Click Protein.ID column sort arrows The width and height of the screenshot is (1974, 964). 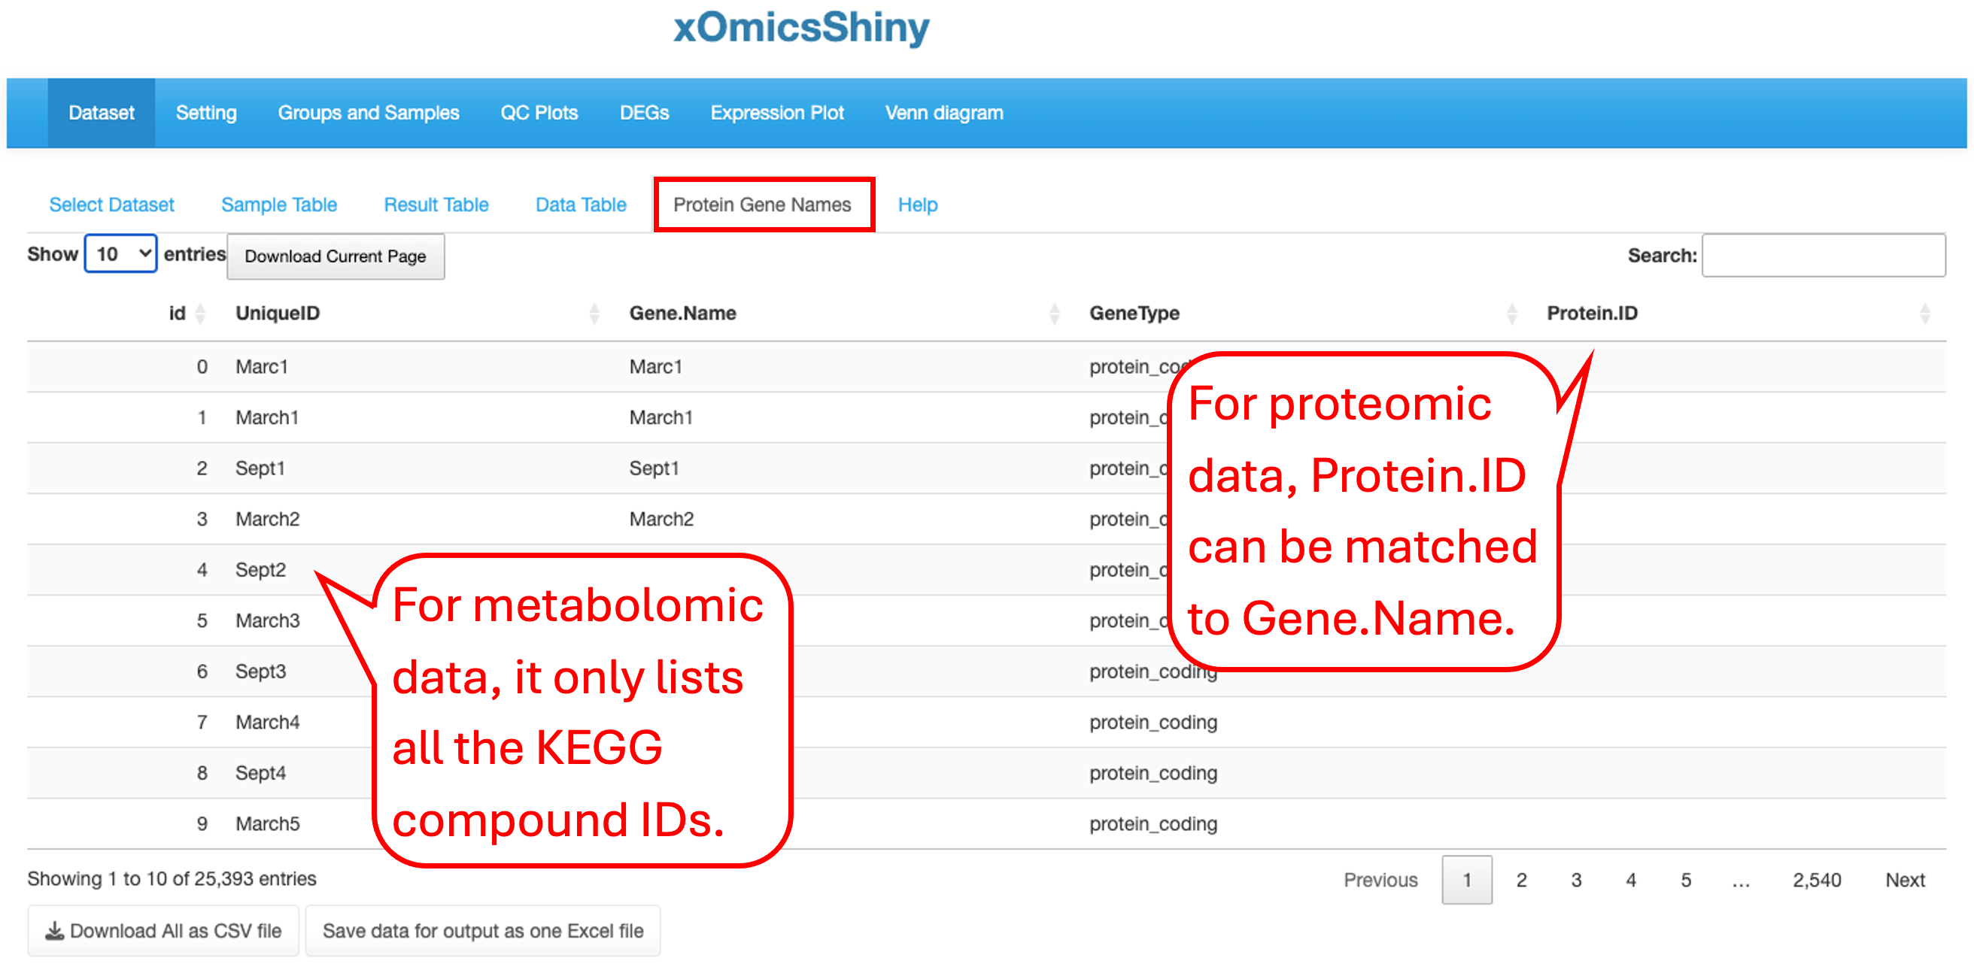click(1924, 314)
